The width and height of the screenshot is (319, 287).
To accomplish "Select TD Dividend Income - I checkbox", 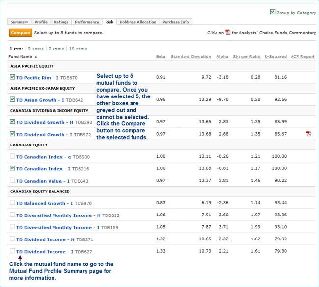I will tap(12, 251).
